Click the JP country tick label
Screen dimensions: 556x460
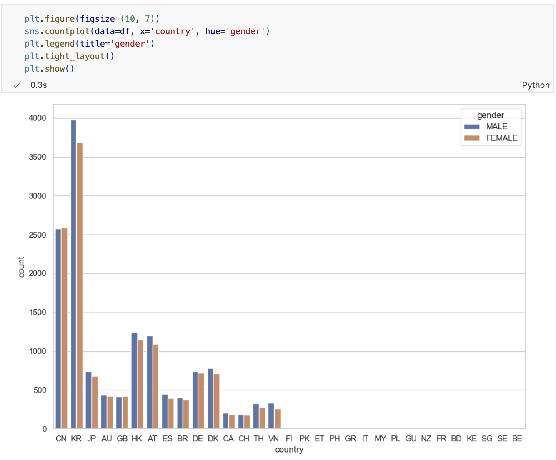pyautogui.click(x=91, y=439)
